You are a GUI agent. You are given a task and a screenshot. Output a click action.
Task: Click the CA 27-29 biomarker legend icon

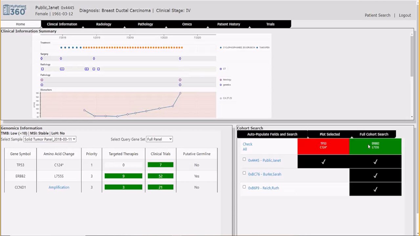coord(221,98)
